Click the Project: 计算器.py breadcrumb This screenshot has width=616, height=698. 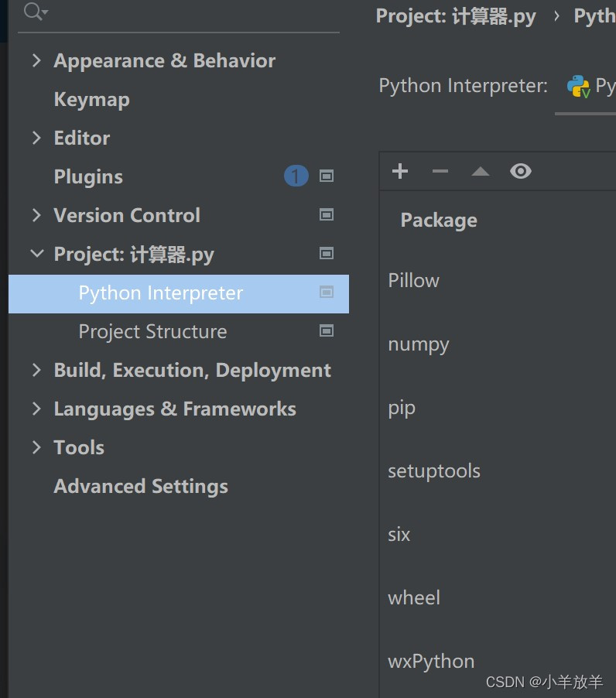pos(456,17)
